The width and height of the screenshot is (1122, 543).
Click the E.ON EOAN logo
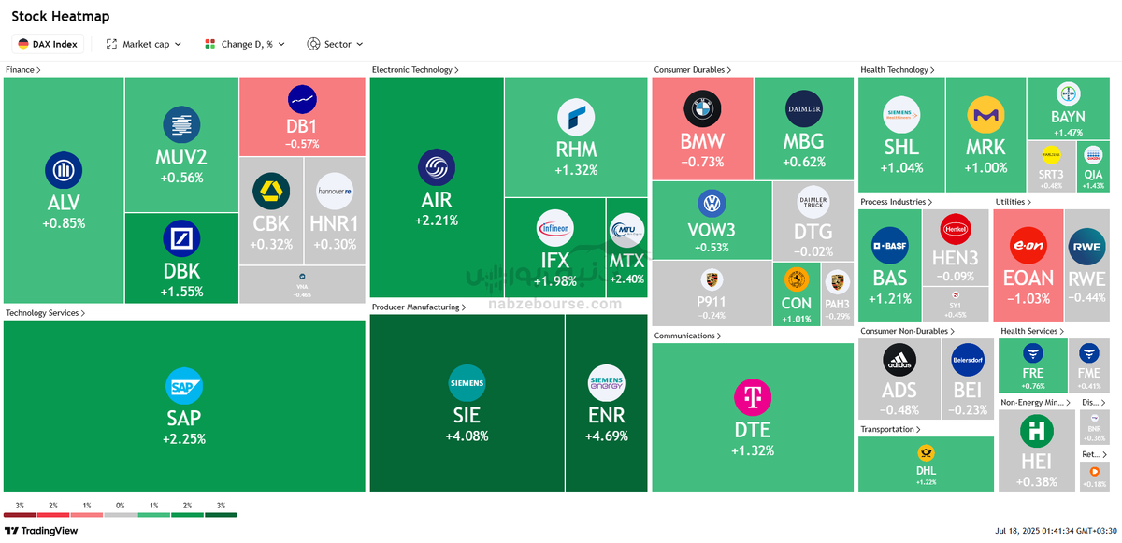1028,246
